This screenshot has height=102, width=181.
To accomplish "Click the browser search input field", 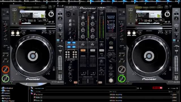I will tap(91, 88).
